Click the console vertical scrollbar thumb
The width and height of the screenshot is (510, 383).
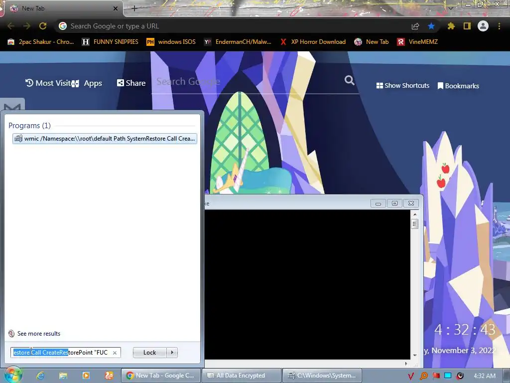pos(415,224)
